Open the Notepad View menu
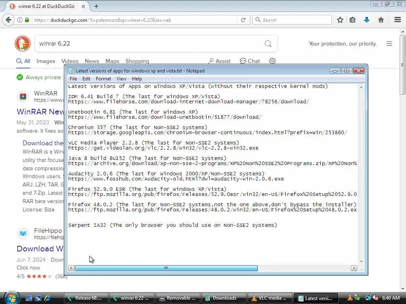The height and width of the screenshot is (304, 406). coord(121,79)
